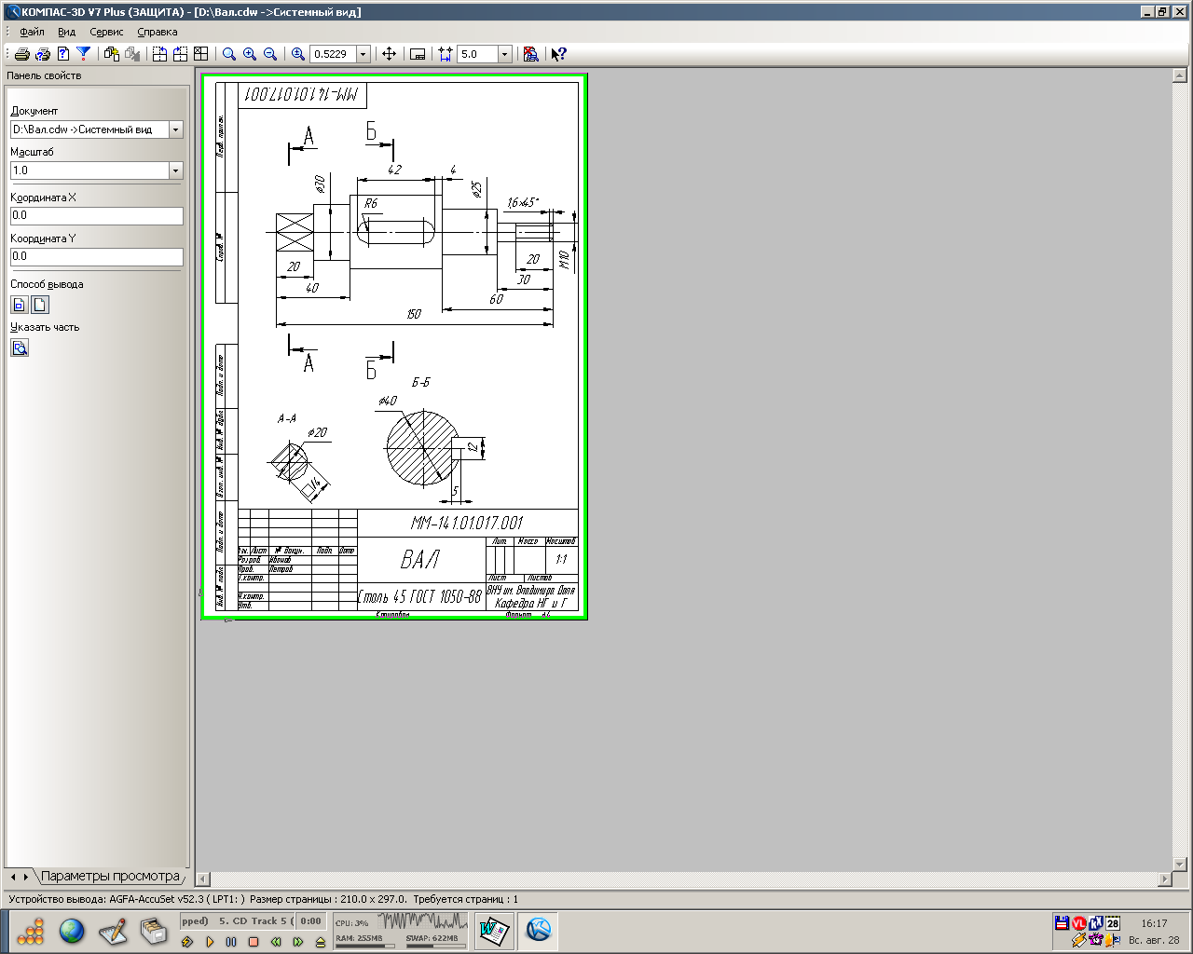Click the eject button in taskbar player

tap(321, 942)
